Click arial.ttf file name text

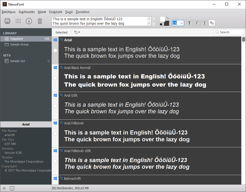click(9, 135)
